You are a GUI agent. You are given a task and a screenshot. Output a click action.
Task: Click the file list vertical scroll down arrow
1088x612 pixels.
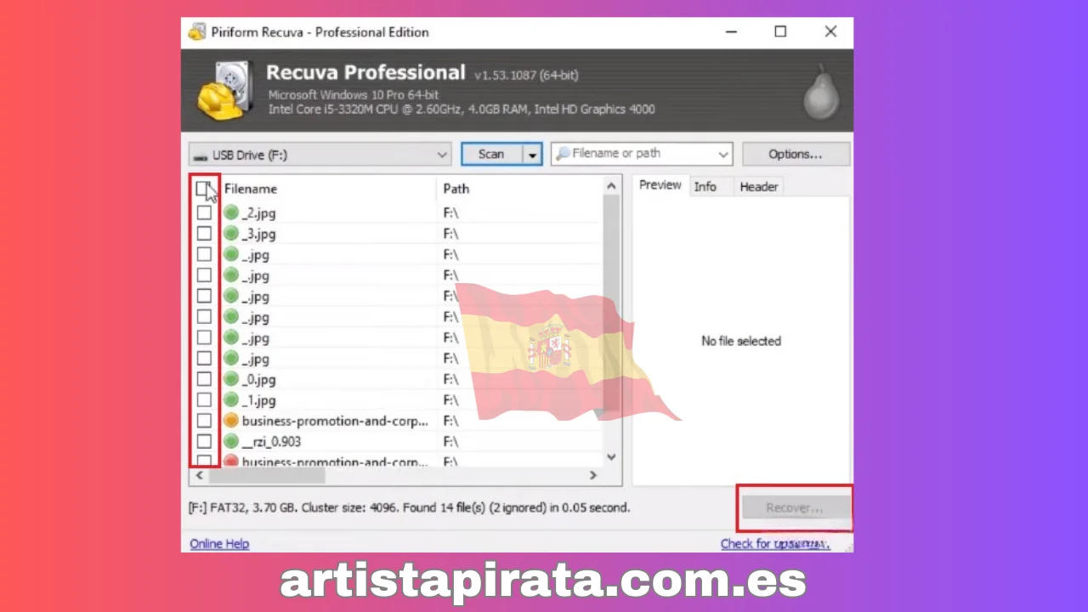pyautogui.click(x=611, y=457)
